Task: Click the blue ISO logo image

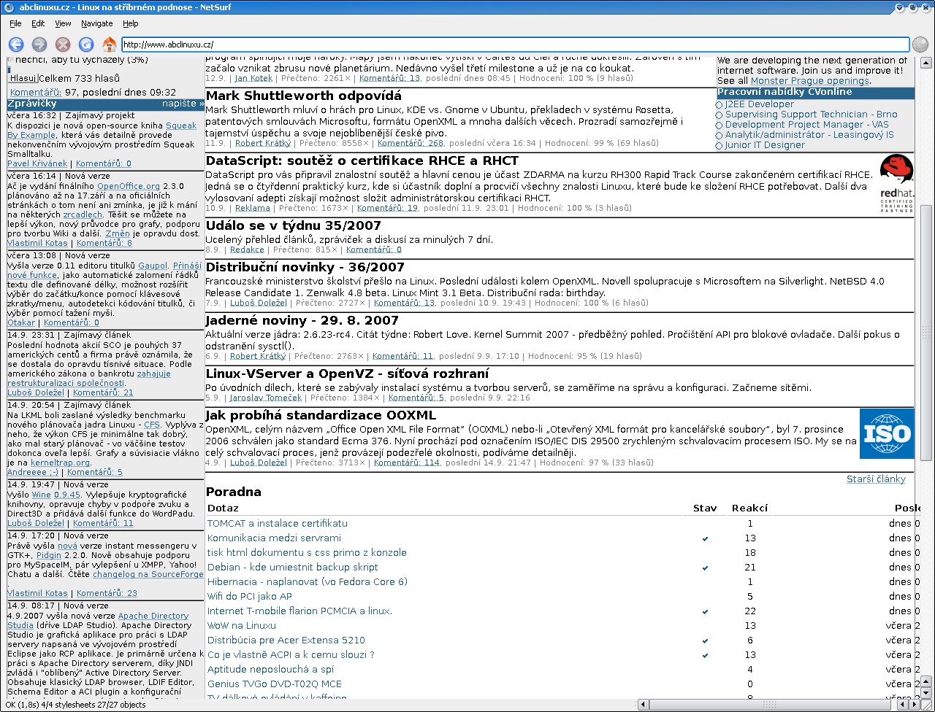Action: click(887, 433)
